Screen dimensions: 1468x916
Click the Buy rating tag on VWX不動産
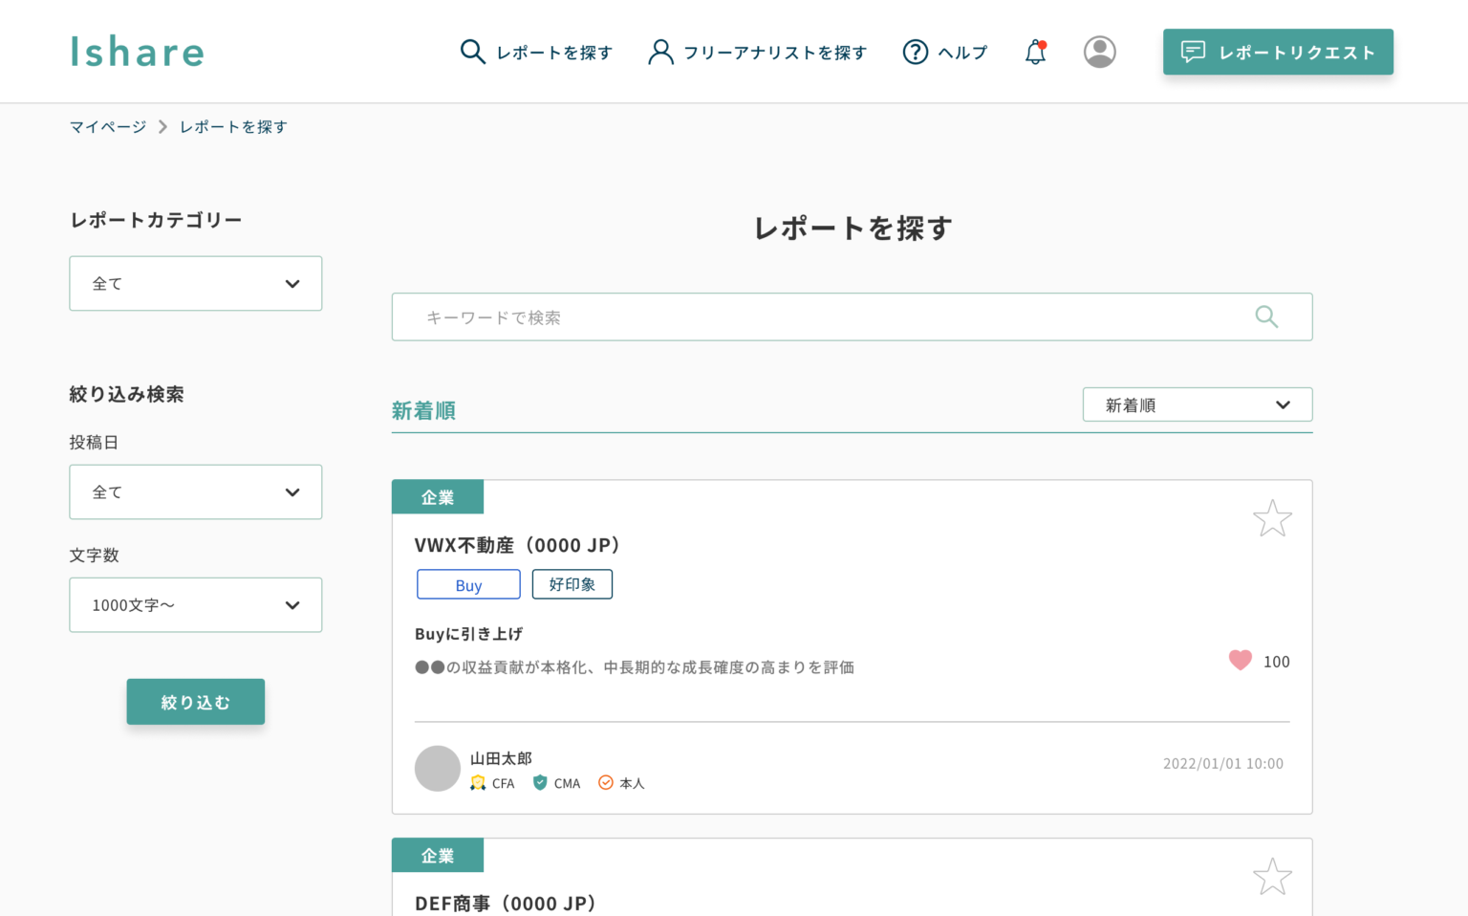click(468, 584)
